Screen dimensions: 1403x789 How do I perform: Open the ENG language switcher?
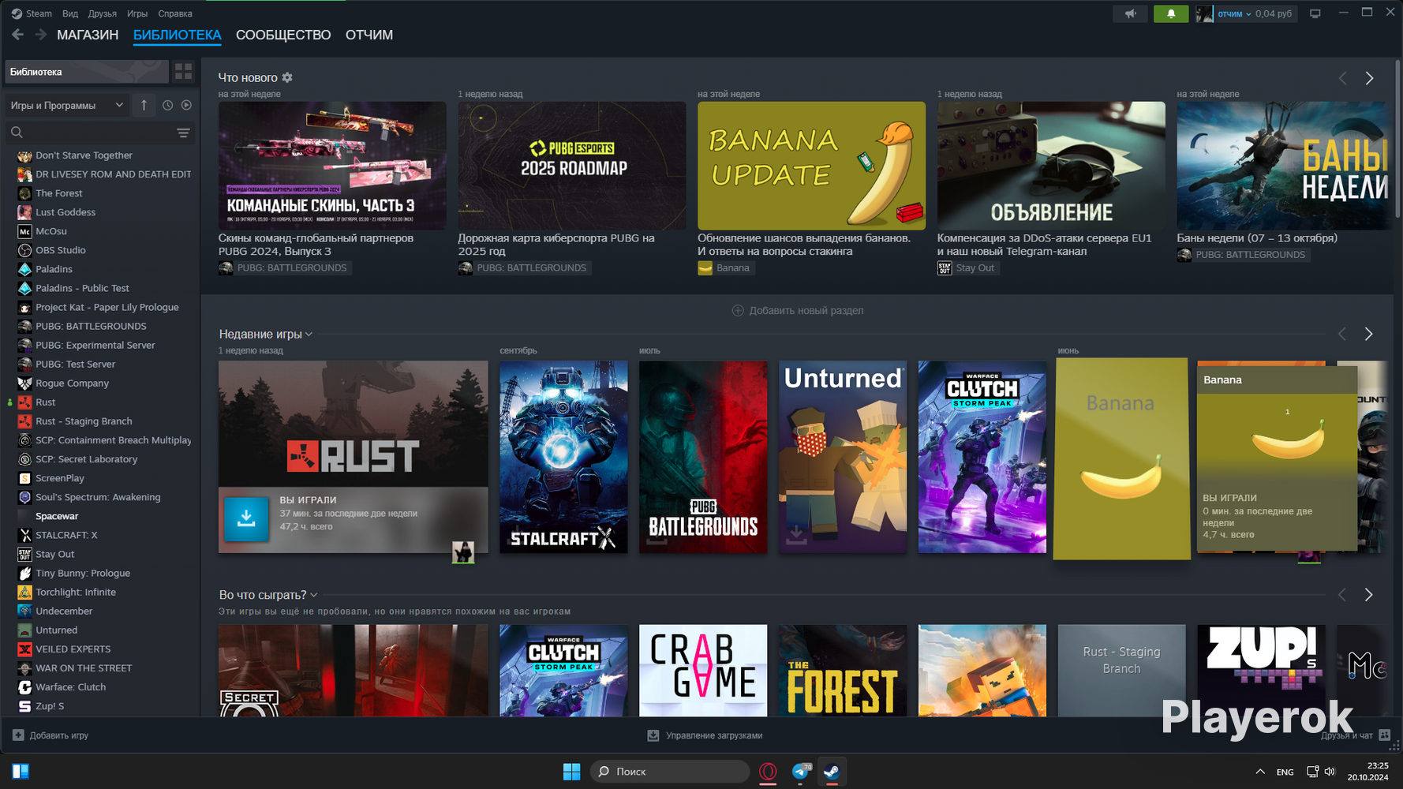[1285, 772]
